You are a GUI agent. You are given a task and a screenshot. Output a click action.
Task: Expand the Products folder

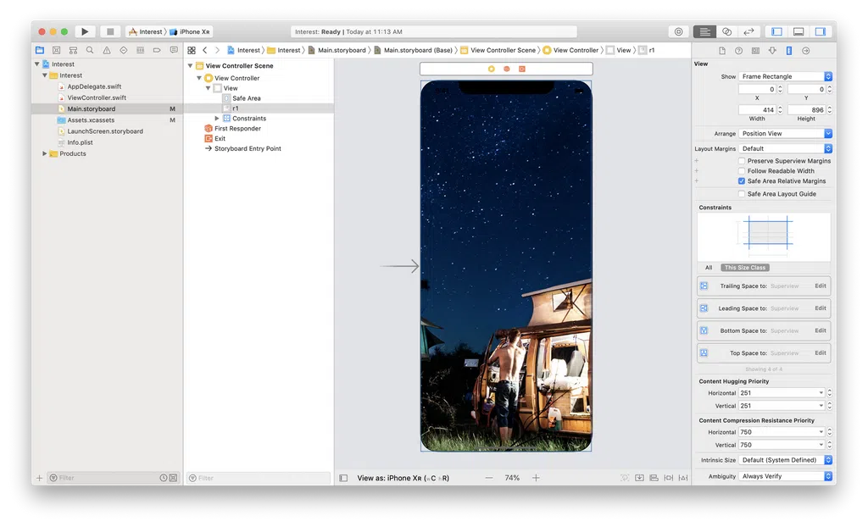[44, 153]
